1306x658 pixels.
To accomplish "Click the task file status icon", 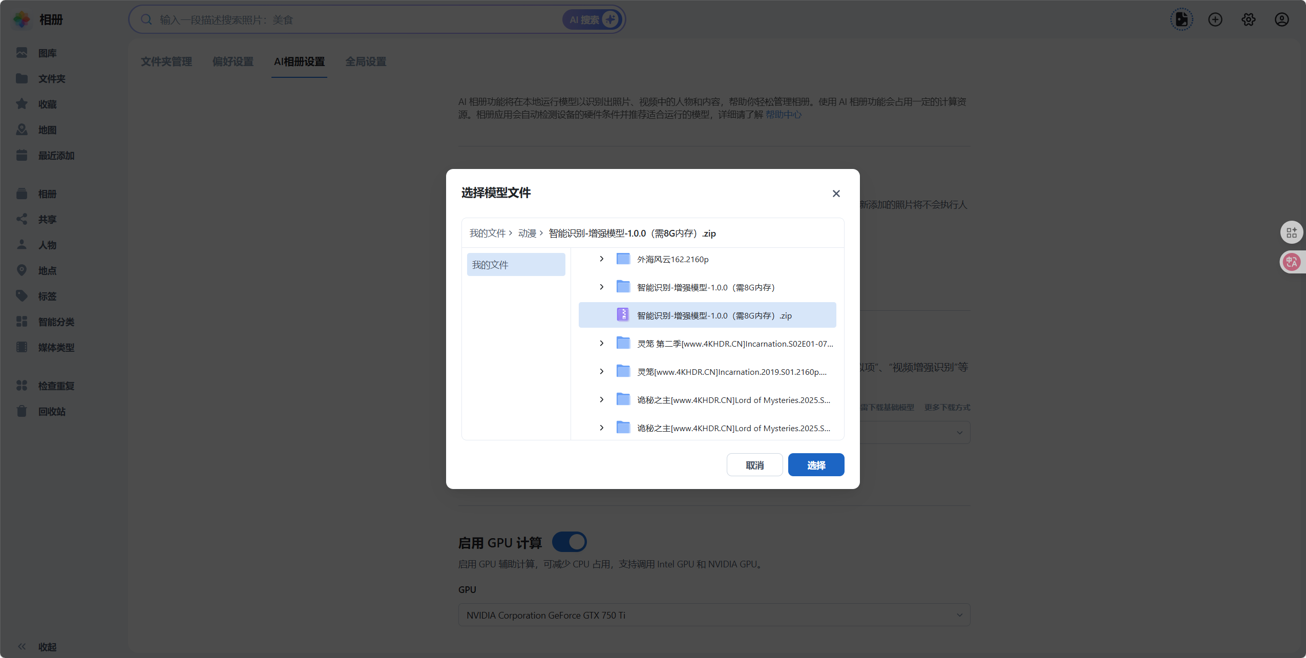I will point(1182,19).
